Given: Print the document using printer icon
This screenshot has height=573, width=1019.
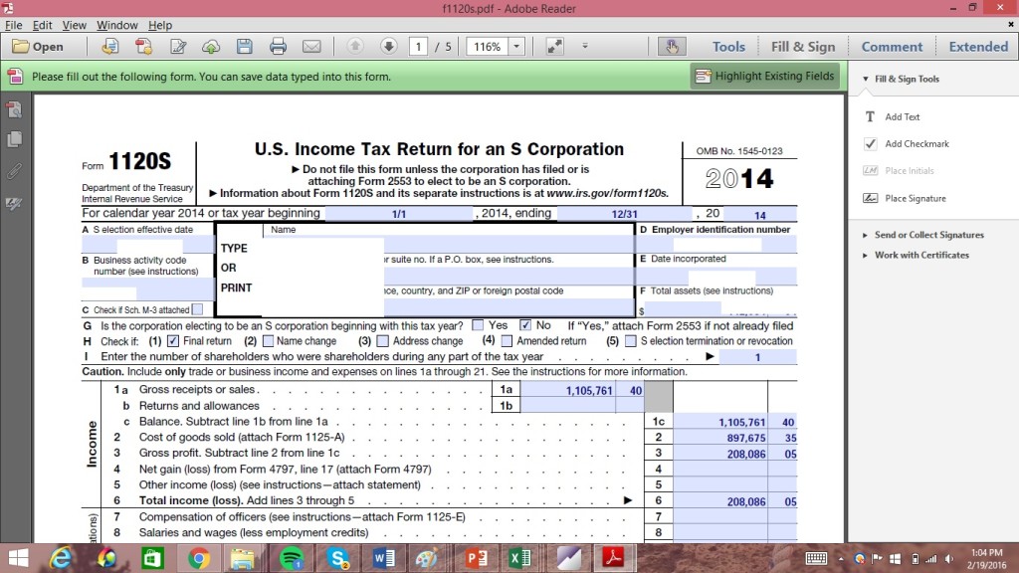Looking at the screenshot, I should tap(279, 47).
